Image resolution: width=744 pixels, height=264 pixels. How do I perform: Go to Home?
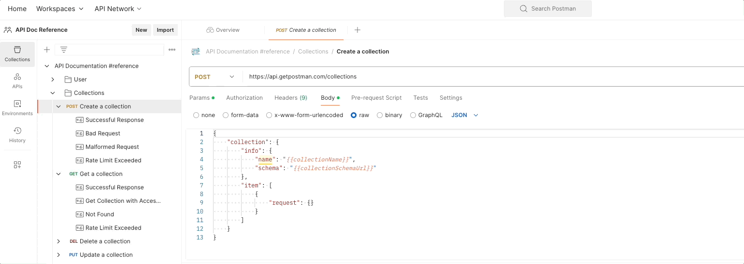17,9
